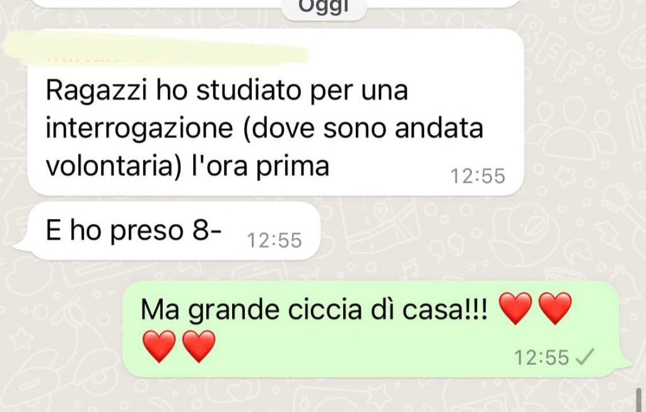Screen dimensions: 646x412
Task: Click the scrollbar indicator at the bottom right
Action: (x=639, y=399)
